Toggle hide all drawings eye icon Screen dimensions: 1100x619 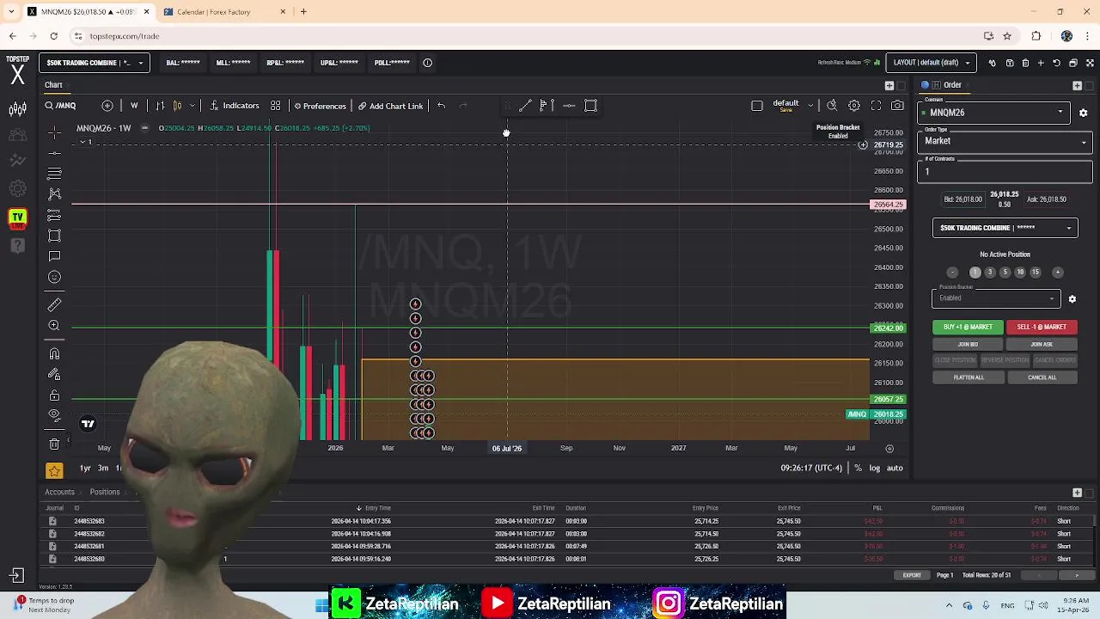coord(54,416)
